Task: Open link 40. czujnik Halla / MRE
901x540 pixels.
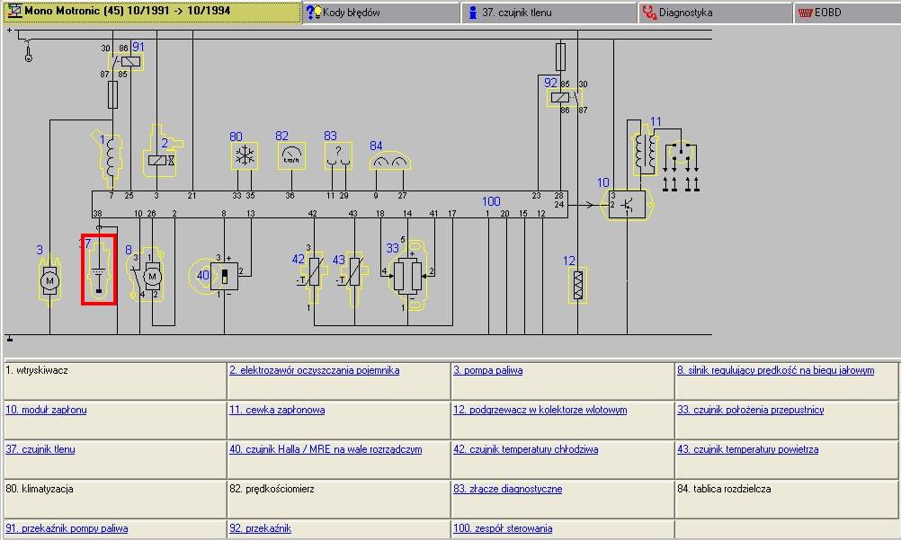Action: tap(326, 449)
